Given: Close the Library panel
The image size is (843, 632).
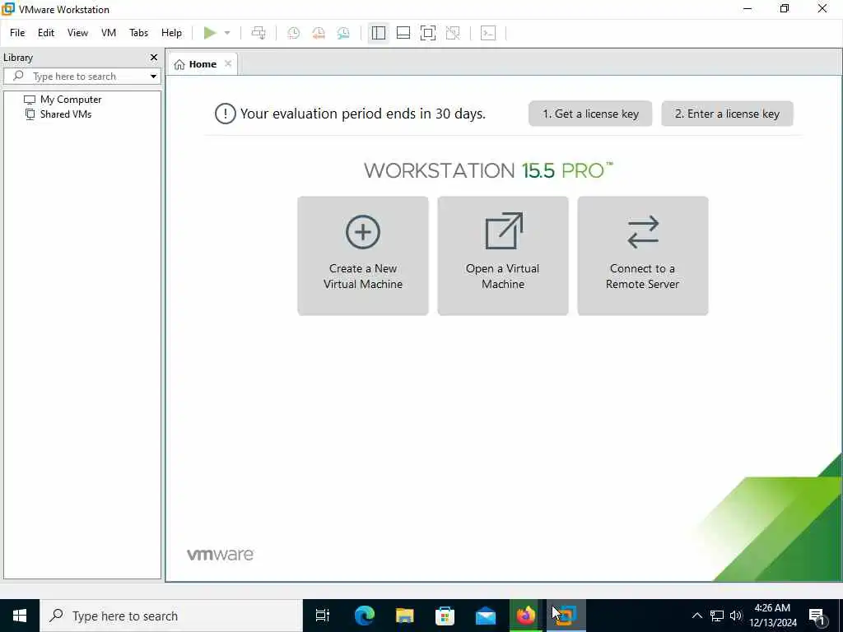Looking at the screenshot, I should pyautogui.click(x=154, y=57).
